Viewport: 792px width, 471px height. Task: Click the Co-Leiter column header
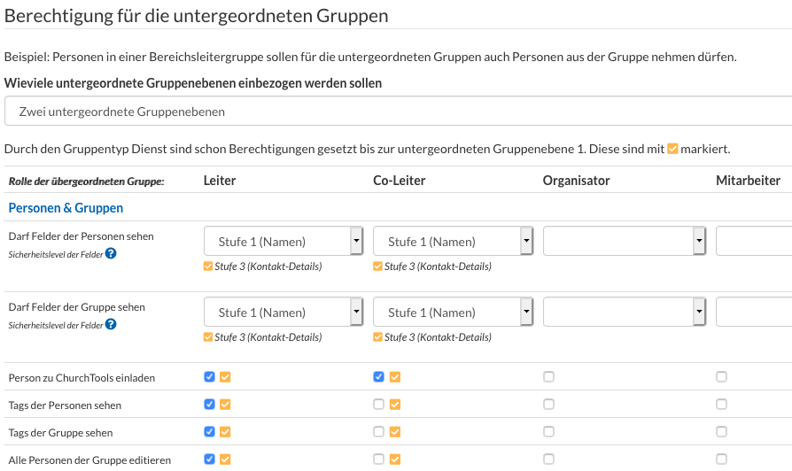coord(399,181)
